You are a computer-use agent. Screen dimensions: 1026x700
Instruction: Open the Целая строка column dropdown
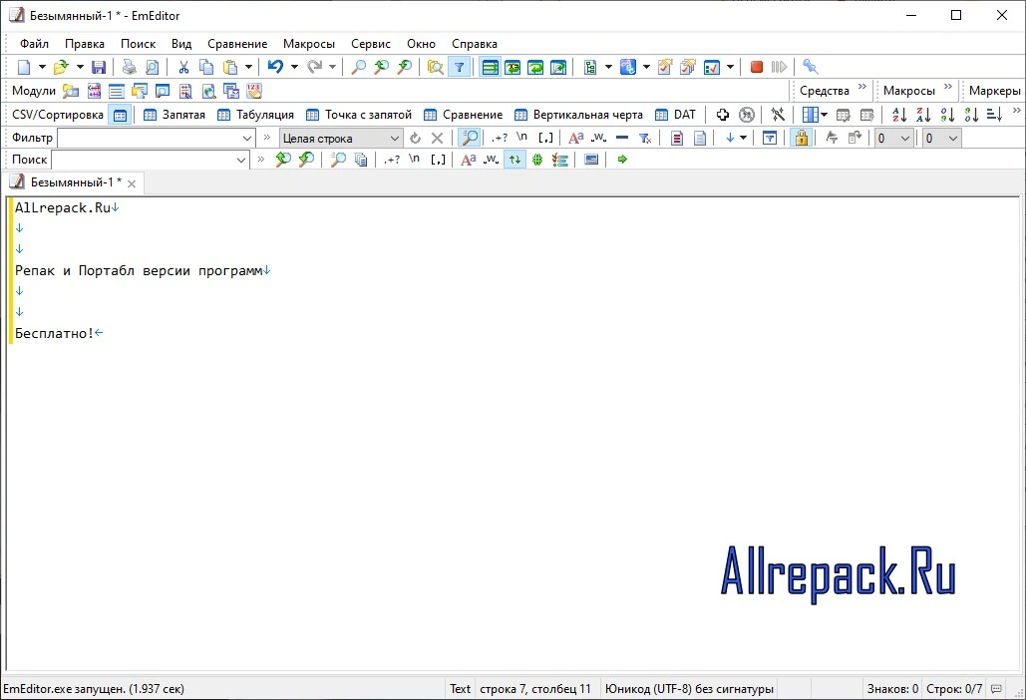click(340, 138)
